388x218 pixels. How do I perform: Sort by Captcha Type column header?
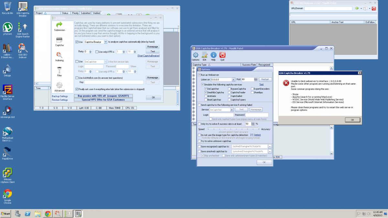pyautogui.click(x=216, y=65)
